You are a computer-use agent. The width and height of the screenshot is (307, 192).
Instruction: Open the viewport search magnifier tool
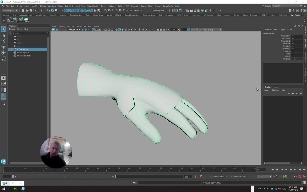3,103
